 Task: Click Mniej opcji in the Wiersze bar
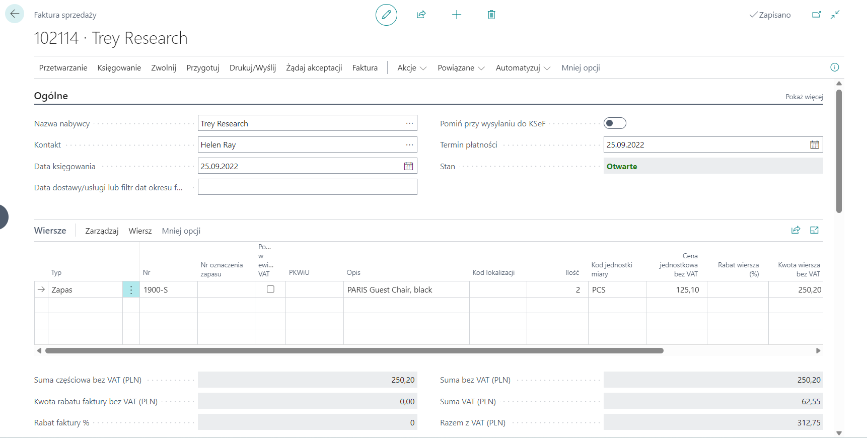click(x=181, y=231)
